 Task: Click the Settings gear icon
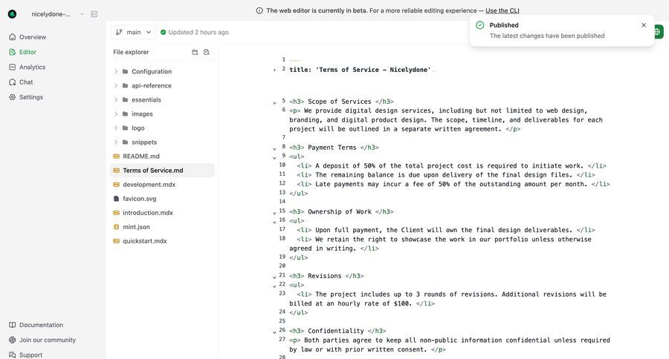[x=13, y=97]
